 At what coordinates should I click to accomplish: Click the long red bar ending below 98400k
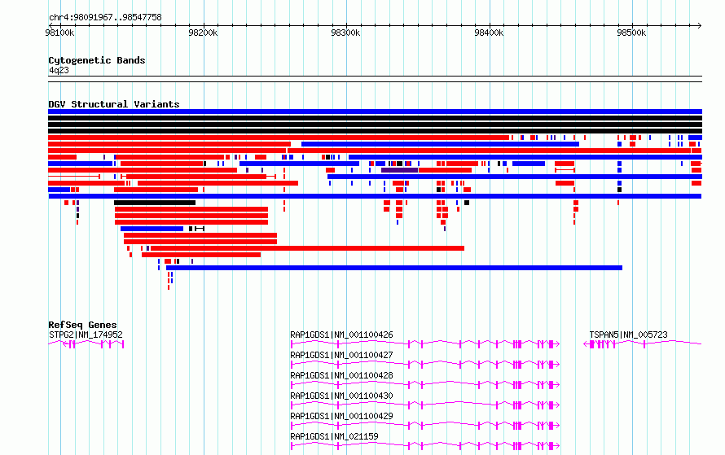(x=307, y=248)
